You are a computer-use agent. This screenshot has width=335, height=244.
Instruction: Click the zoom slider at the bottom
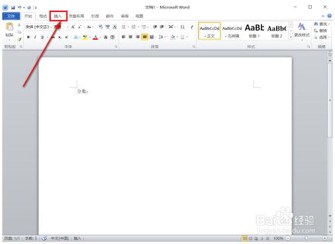pyautogui.click(x=307, y=238)
